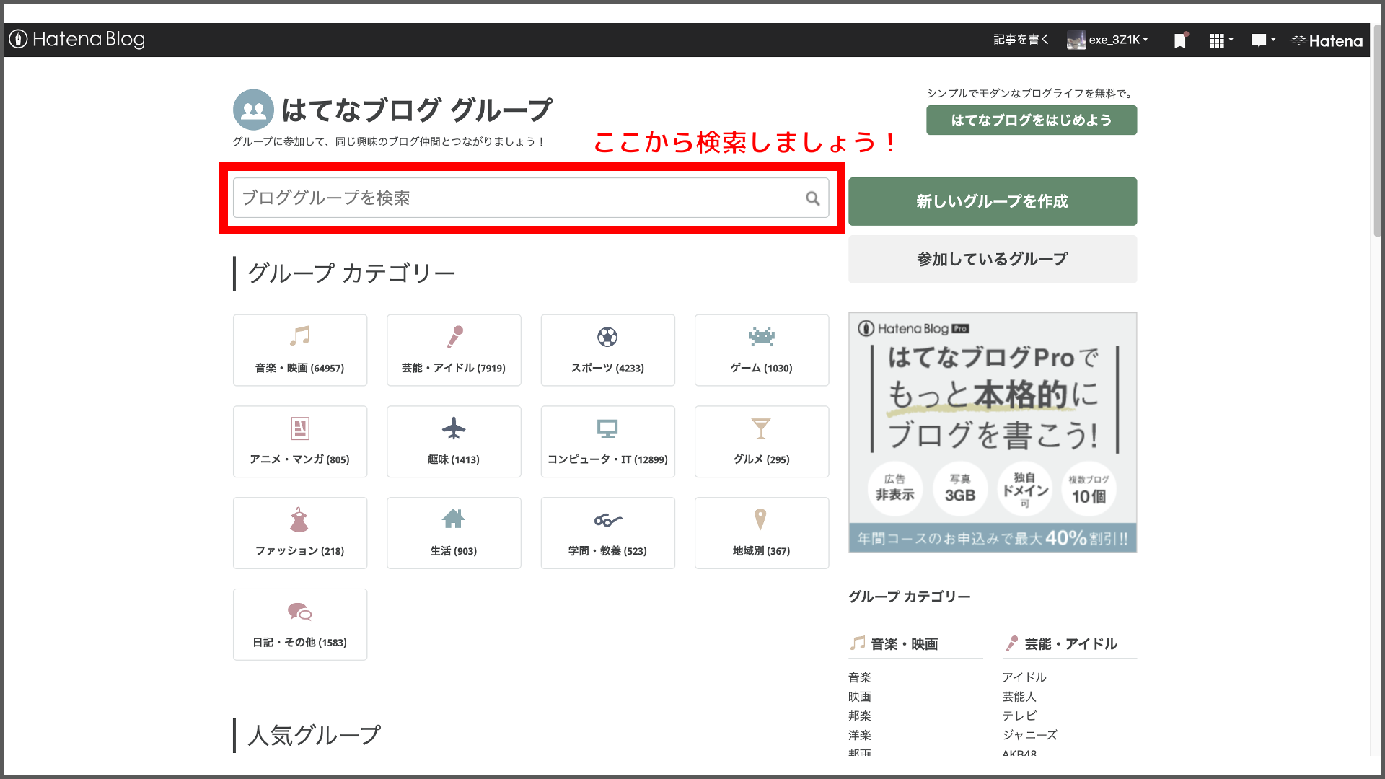Select the 日記・その他 chat bubbles icon card
This screenshot has width=1385, height=779.
click(300, 625)
